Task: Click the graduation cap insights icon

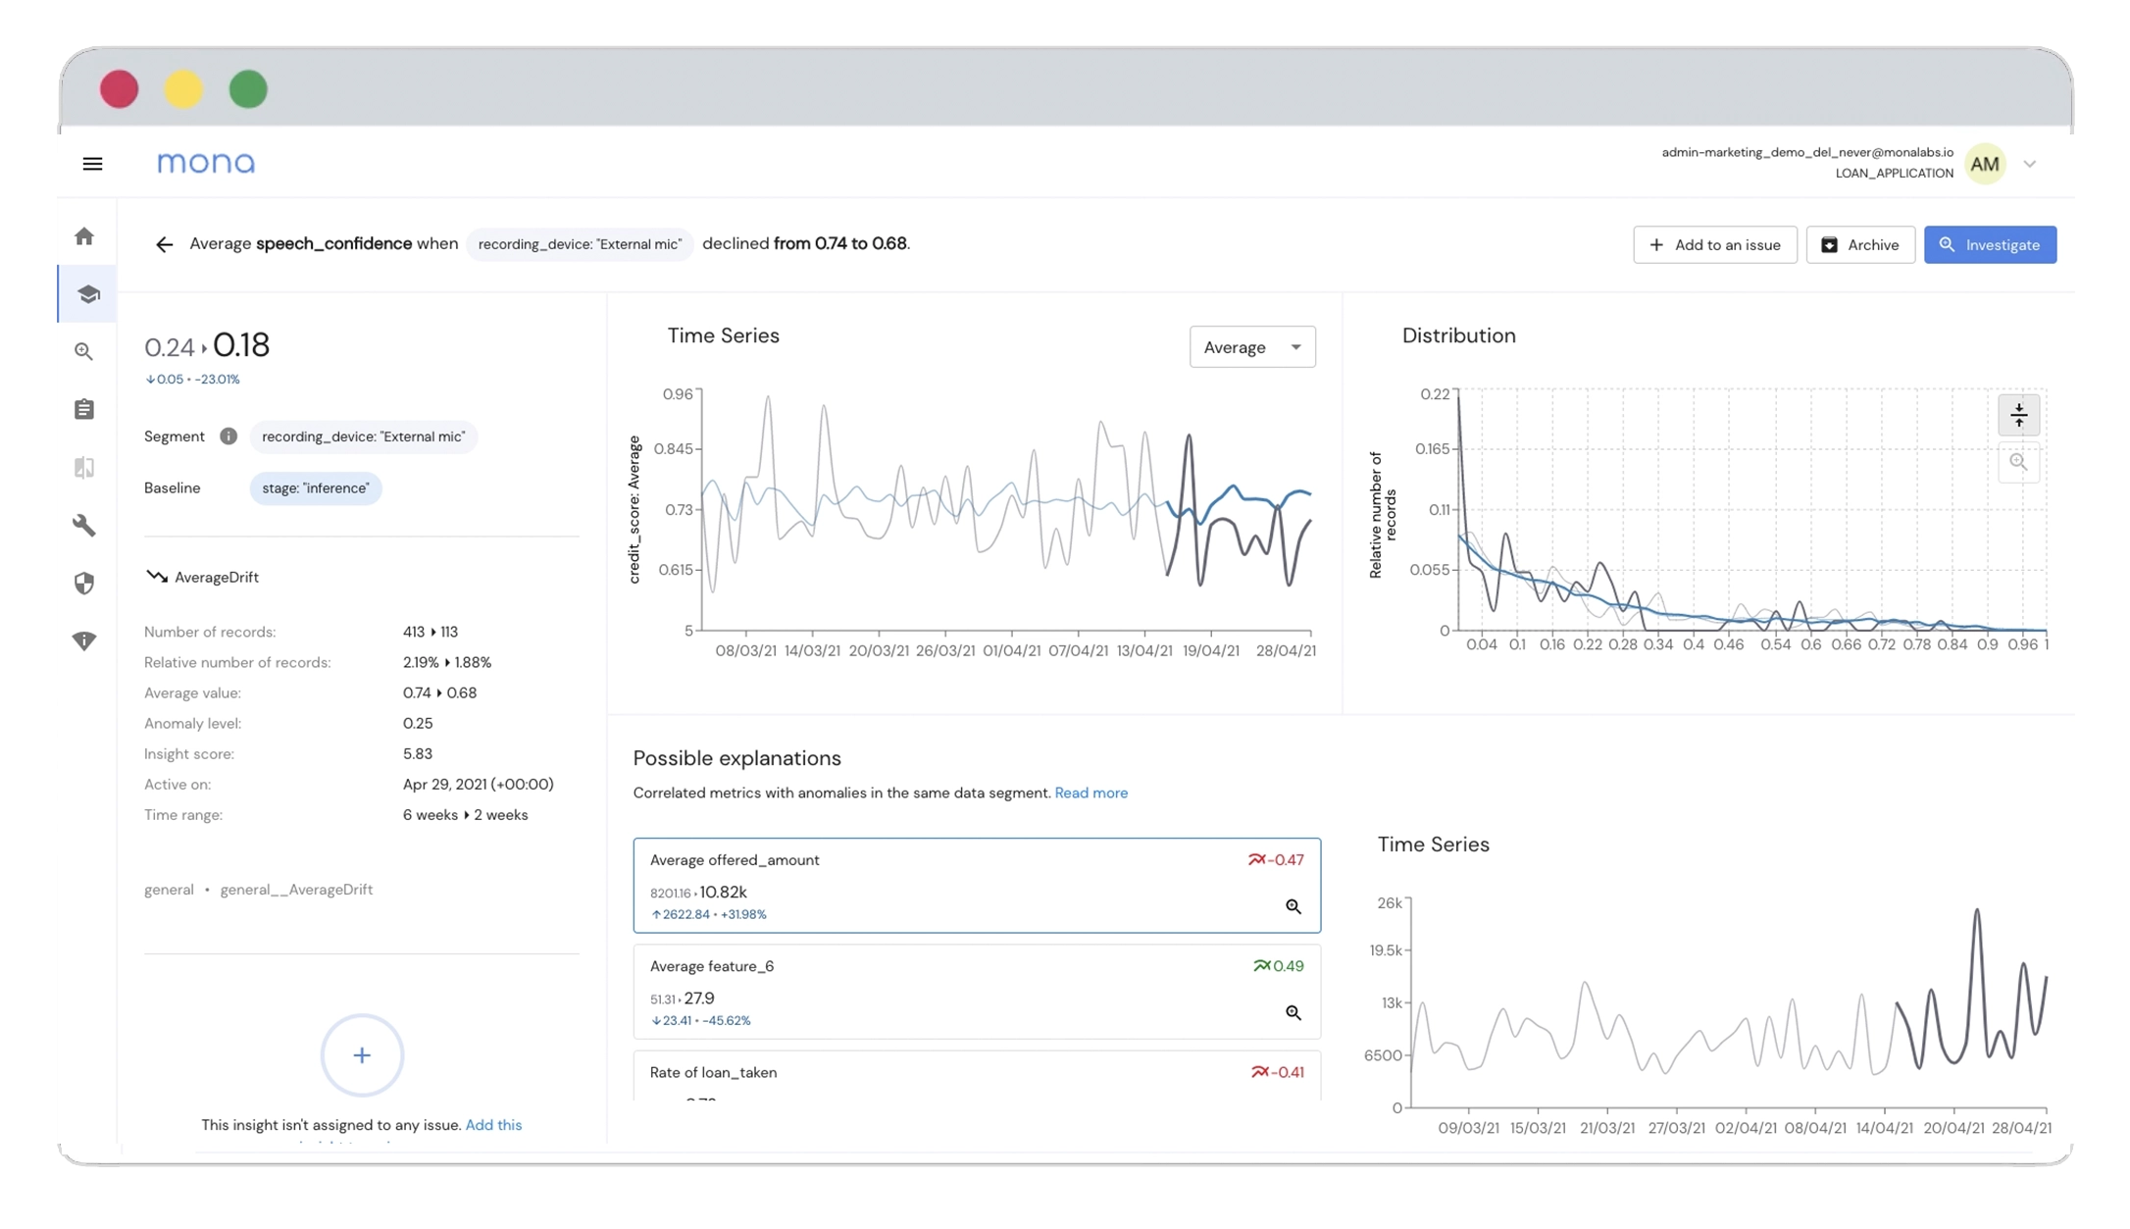Action: [85, 292]
